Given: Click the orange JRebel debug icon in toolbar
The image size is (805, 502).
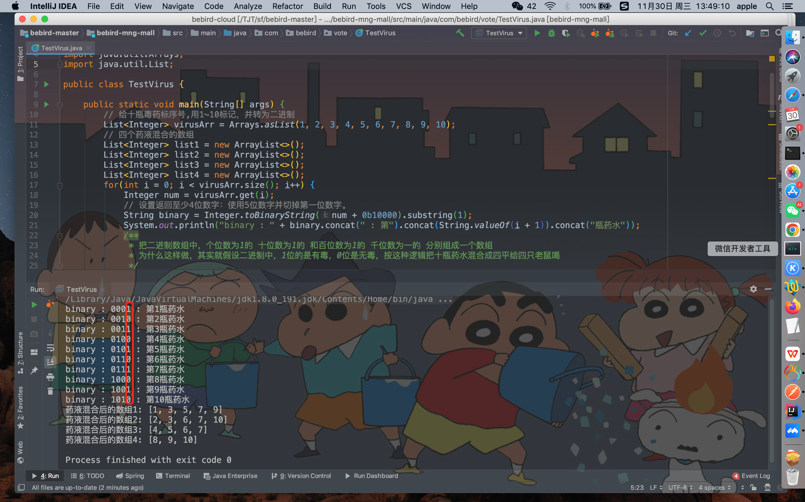Looking at the screenshot, I should [x=610, y=33].
